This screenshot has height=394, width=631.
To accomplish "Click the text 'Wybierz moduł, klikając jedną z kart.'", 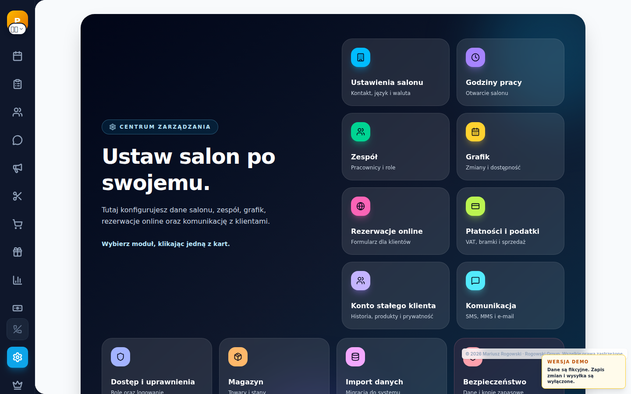I will 166,244.
